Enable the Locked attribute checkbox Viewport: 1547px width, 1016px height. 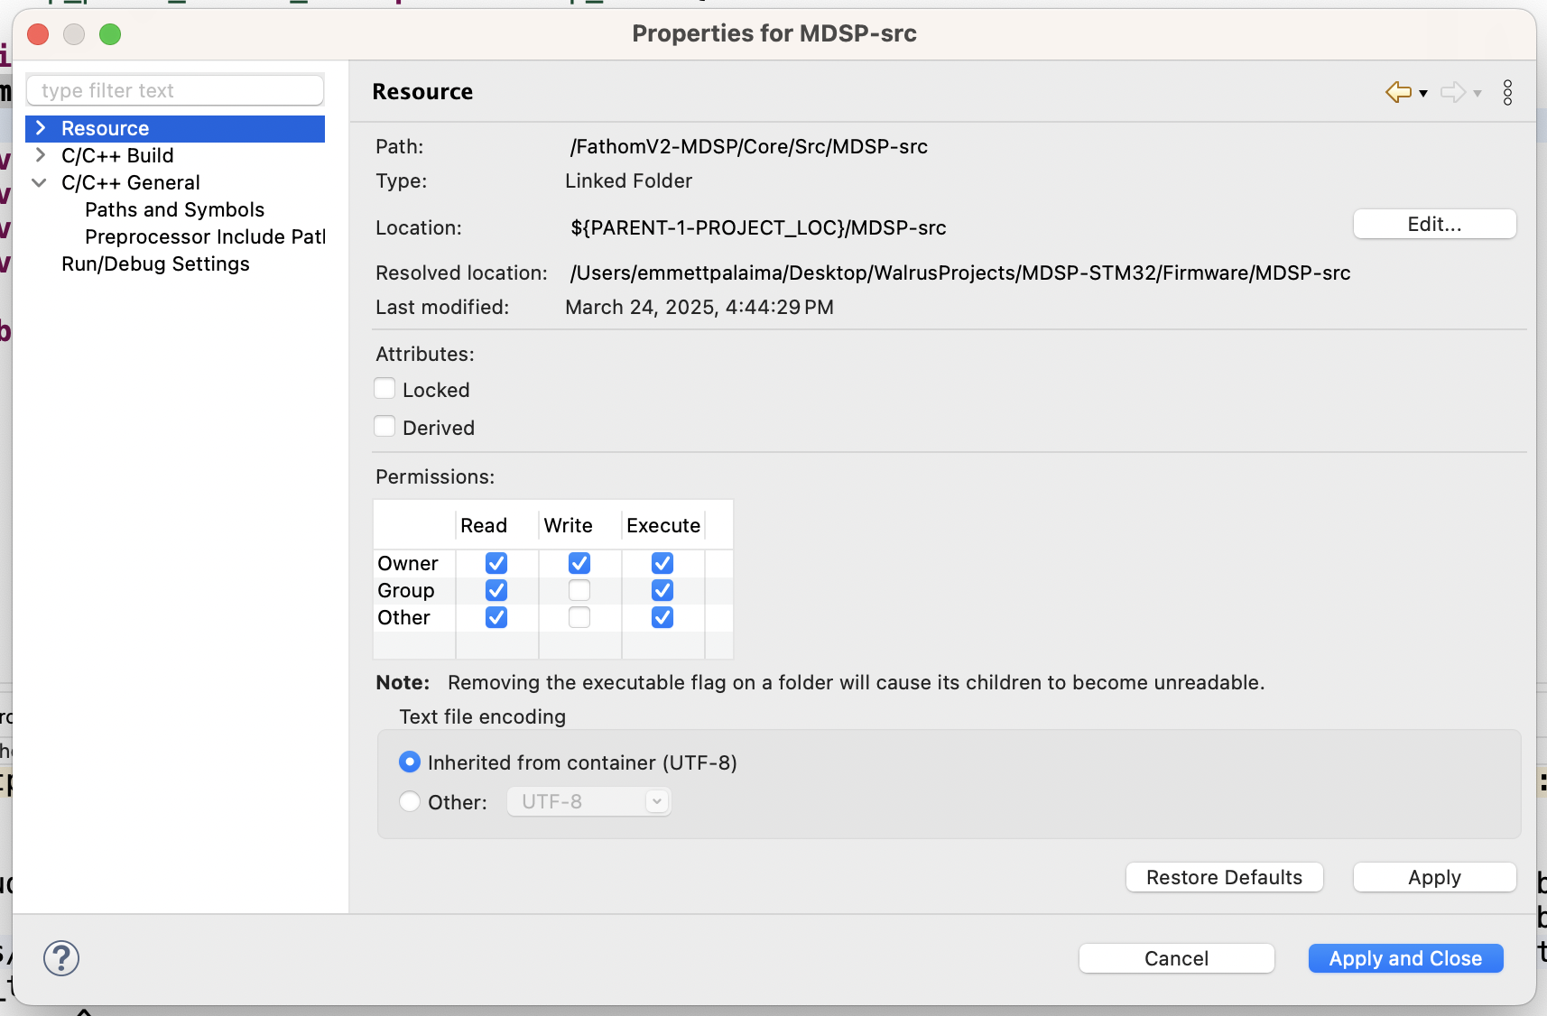pos(385,389)
